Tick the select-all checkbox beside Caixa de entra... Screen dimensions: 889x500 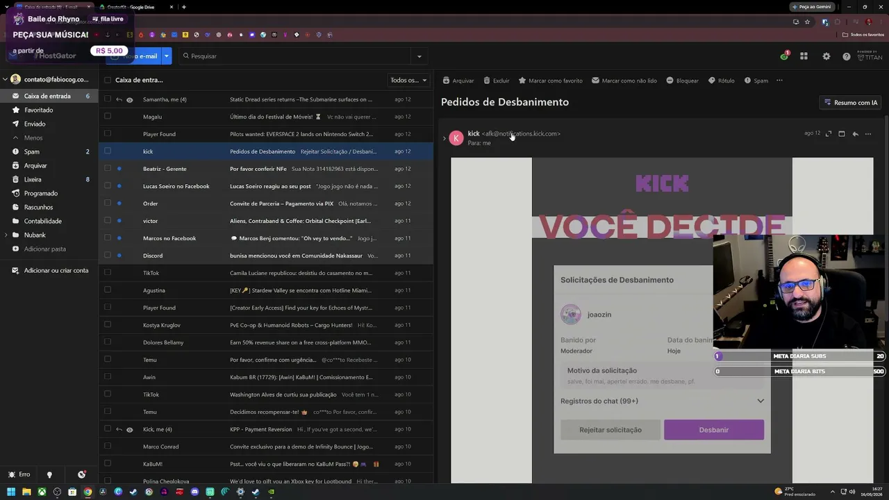pyautogui.click(x=107, y=80)
